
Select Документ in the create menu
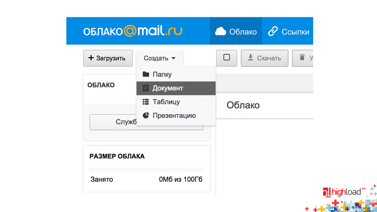(176, 88)
